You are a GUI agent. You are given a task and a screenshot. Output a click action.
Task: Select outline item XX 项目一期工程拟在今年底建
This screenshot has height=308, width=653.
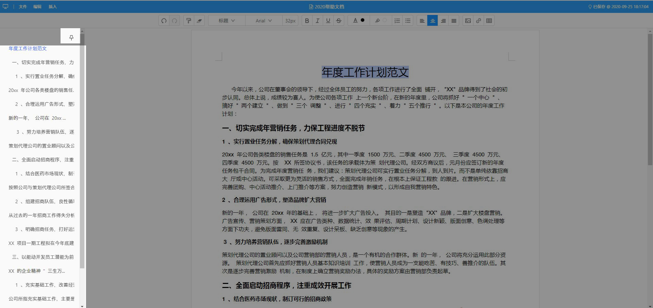(41, 243)
